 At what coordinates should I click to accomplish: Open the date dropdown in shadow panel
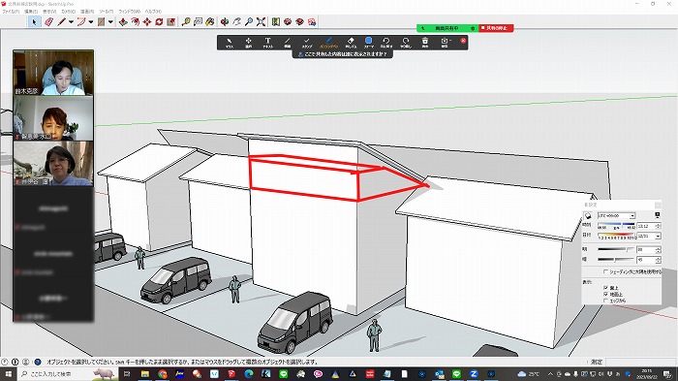(658, 236)
